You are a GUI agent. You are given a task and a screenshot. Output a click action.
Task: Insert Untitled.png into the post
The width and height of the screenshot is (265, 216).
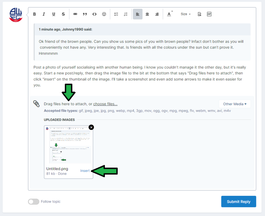tap(85, 171)
